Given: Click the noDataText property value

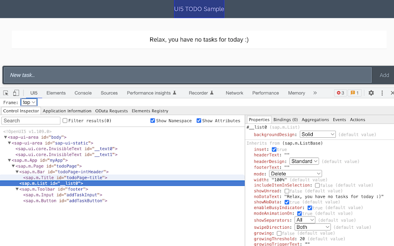Looking at the screenshot, I should [x=334, y=196].
